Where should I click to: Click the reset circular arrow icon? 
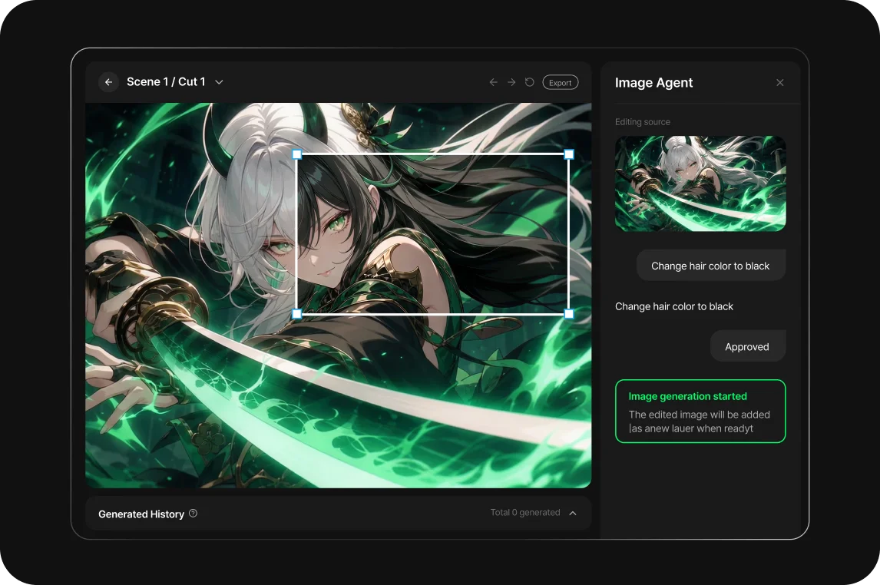pos(529,82)
